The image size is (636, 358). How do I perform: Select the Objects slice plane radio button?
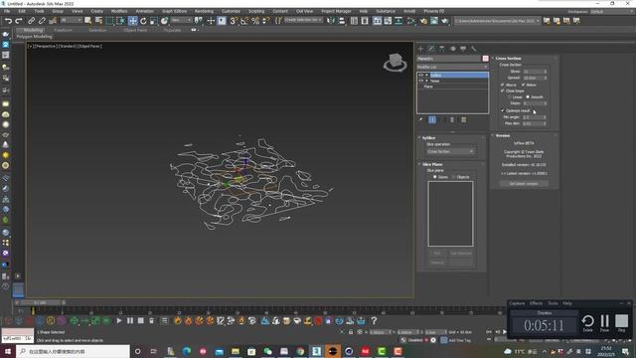(453, 177)
